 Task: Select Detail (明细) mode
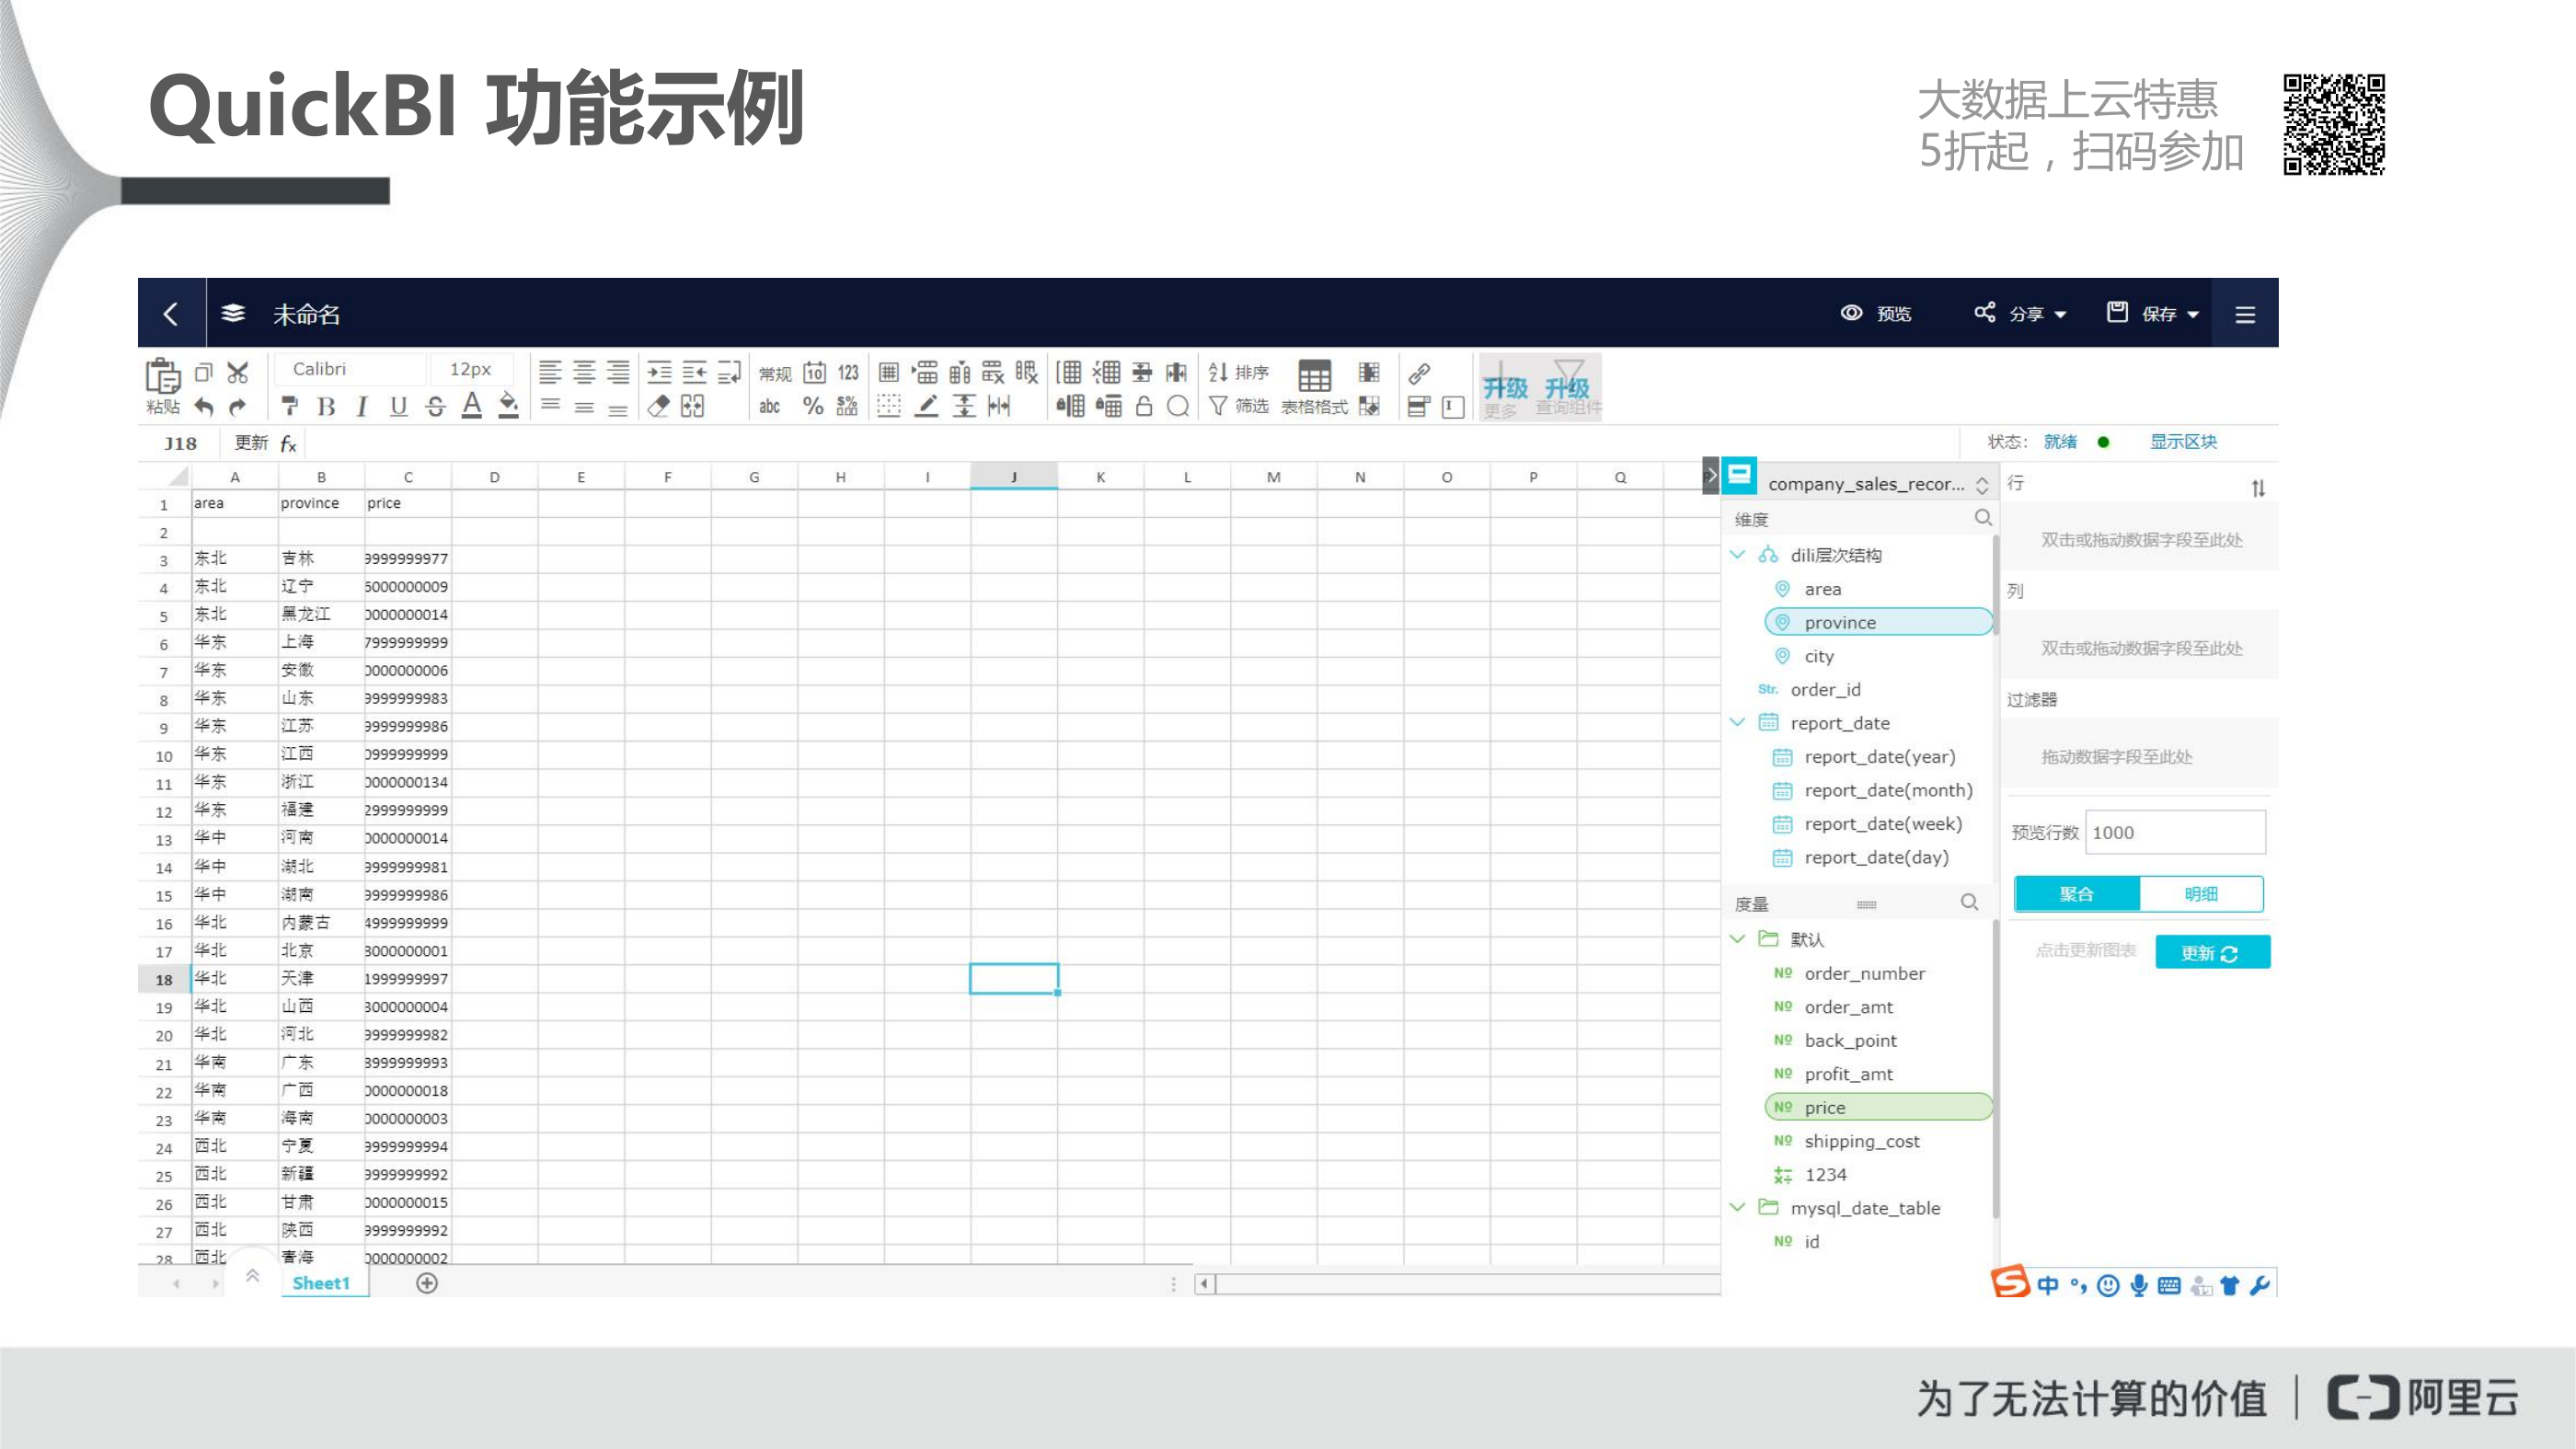(x=2201, y=894)
